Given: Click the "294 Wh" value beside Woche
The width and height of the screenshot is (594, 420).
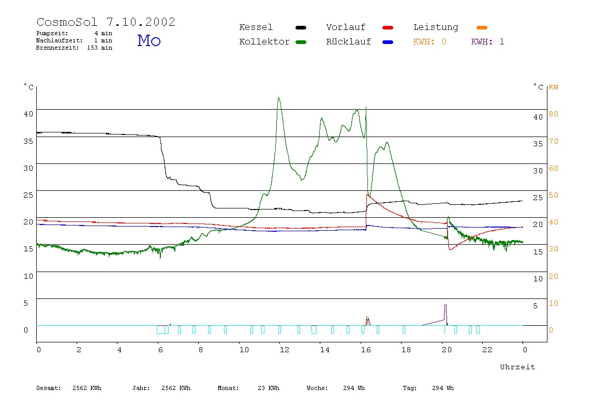Looking at the screenshot, I should pos(354,388).
